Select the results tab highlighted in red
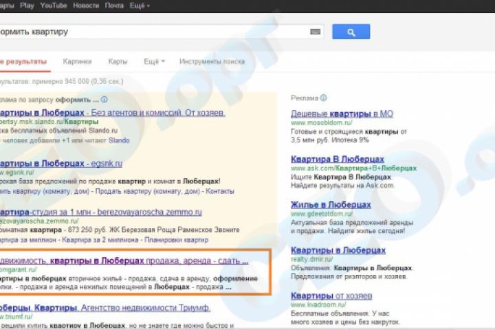 click(23, 62)
